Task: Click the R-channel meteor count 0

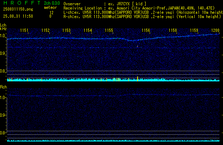Action: click(50, 16)
